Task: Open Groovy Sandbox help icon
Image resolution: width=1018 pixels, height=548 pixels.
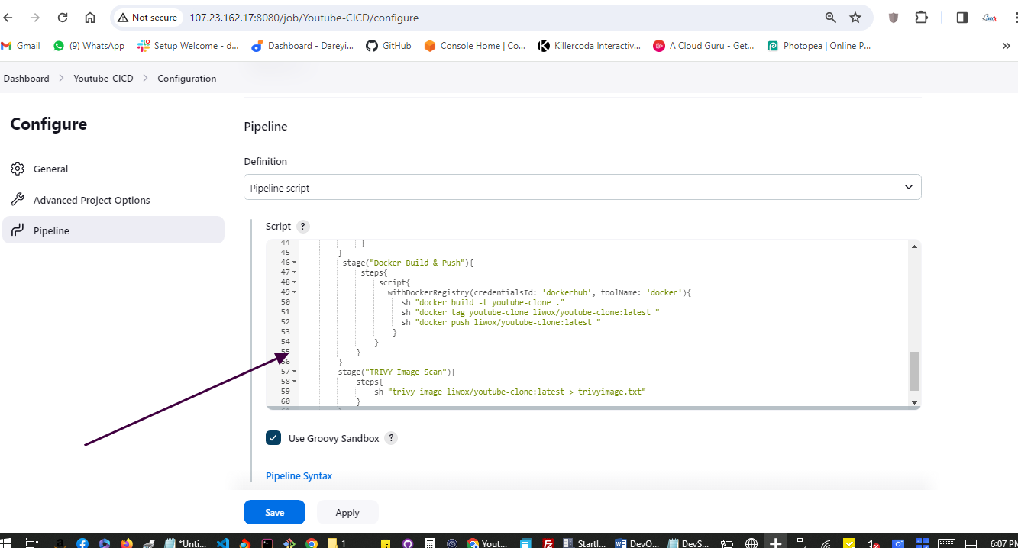Action: tap(391, 438)
